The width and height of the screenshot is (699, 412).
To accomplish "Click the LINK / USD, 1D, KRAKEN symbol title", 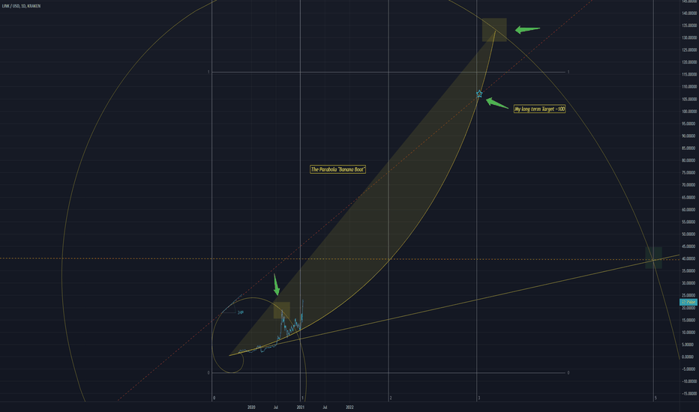I will click(x=21, y=6).
